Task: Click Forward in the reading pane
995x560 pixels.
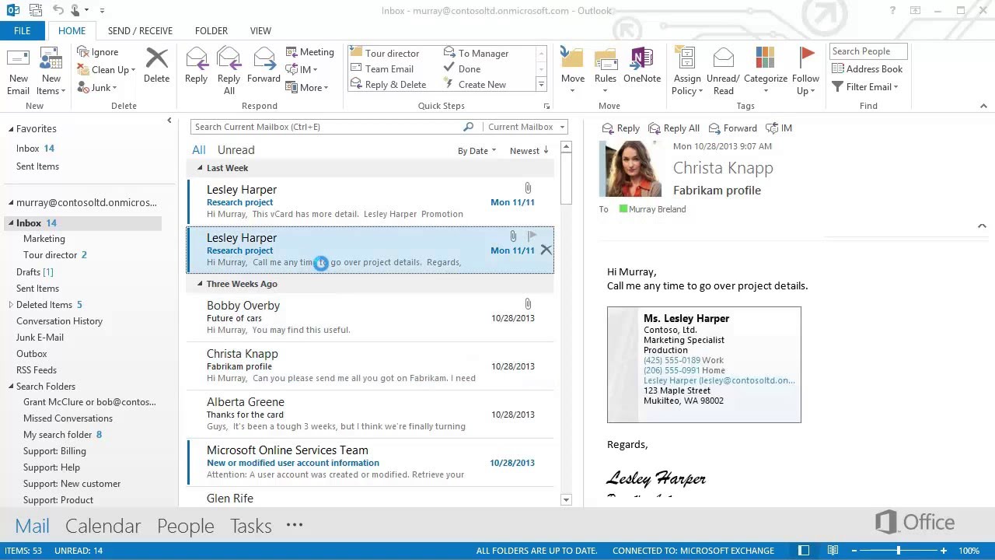Action: pyautogui.click(x=733, y=128)
